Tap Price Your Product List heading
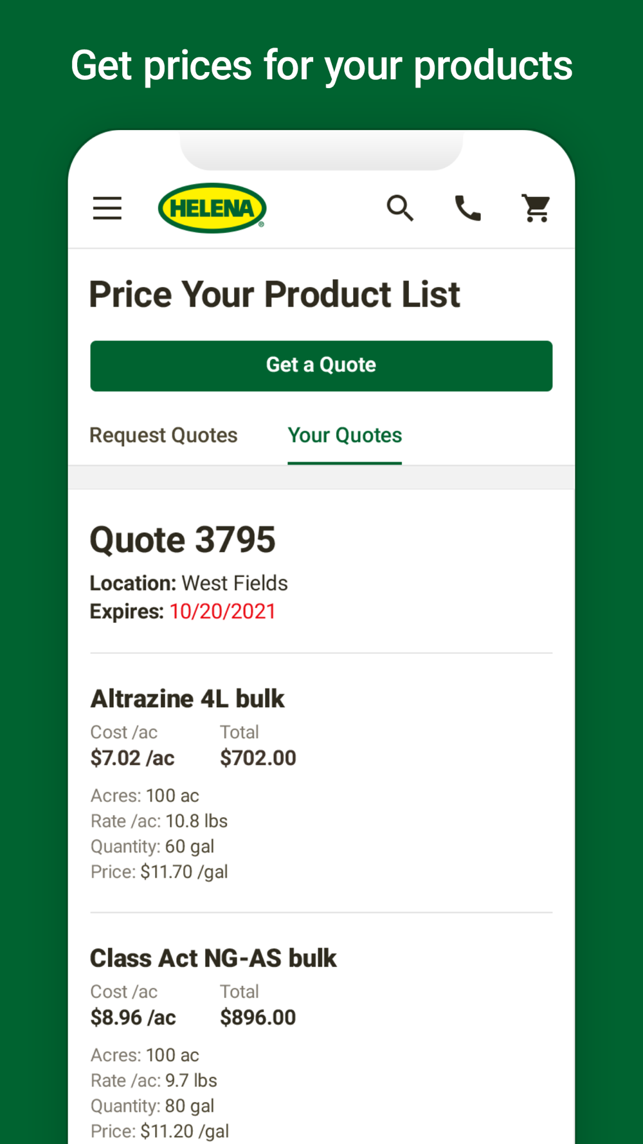Image resolution: width=643 pixels, height=1144 pixels. pos(275,295)
